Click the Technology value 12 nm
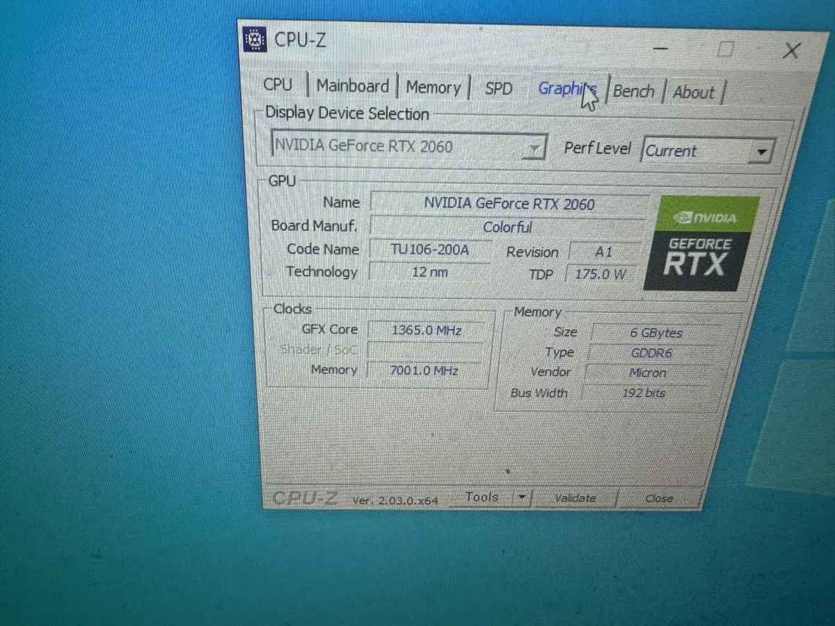 click(429, 272)
